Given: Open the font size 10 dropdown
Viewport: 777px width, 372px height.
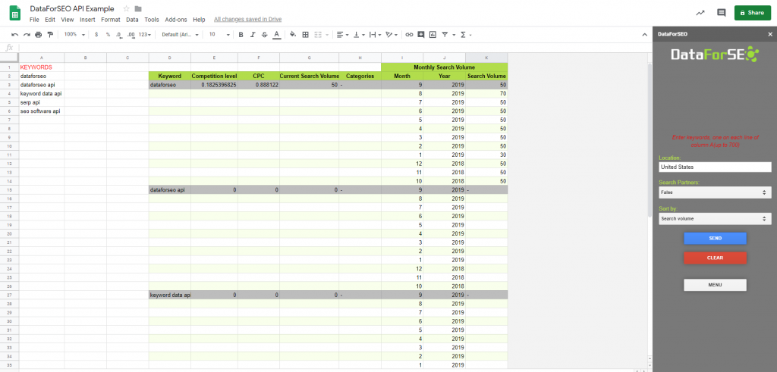Looking at the screenshot, I should click(219, 35).
